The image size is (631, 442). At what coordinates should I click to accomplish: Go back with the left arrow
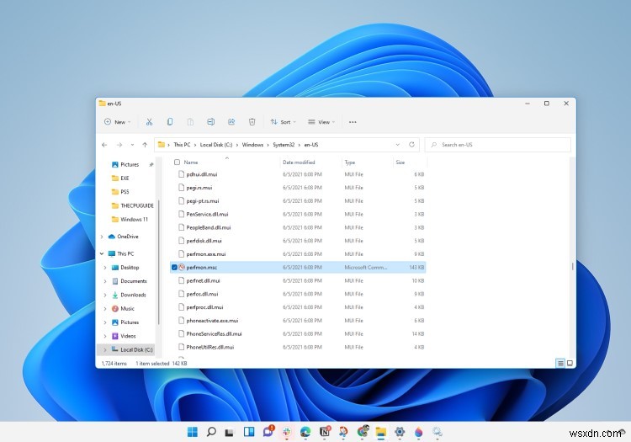point(104,145)
